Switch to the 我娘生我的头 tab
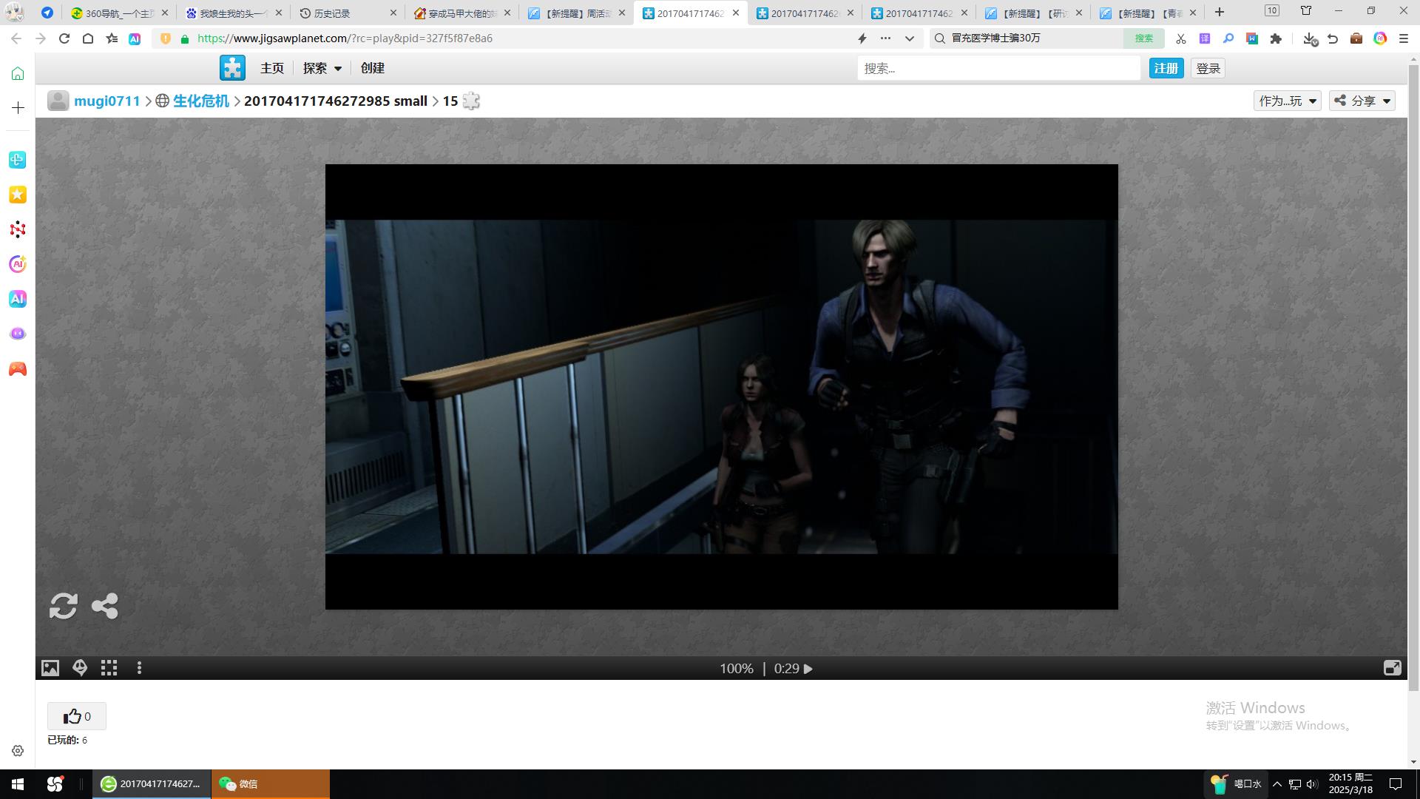This screenshot has width=1420, height=799. (x=234, y=13)
